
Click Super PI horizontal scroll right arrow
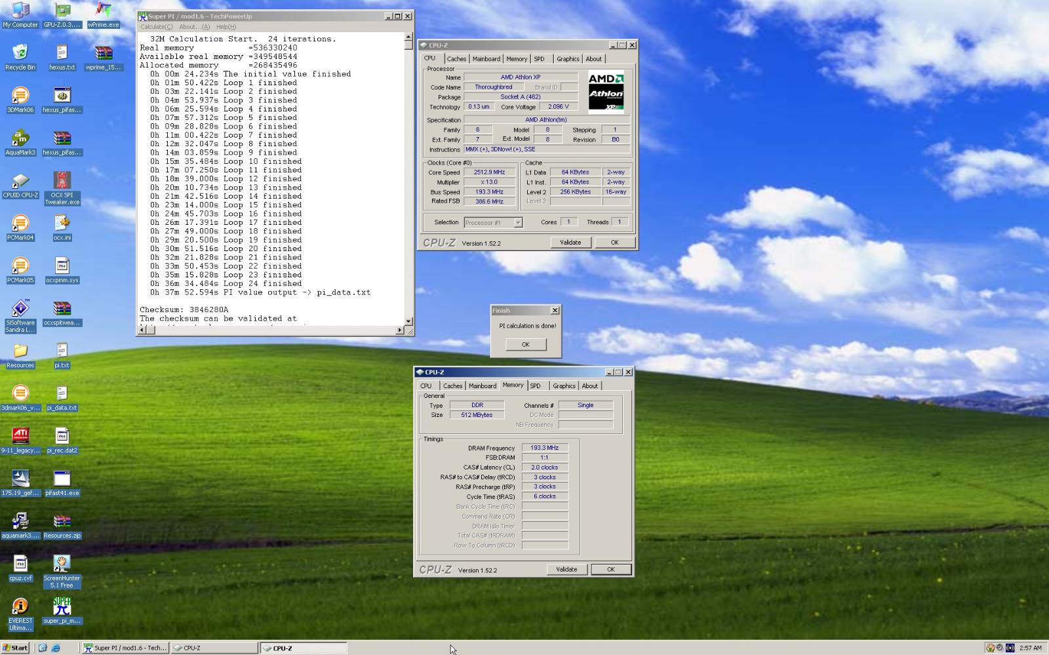(x=400, y=330)
